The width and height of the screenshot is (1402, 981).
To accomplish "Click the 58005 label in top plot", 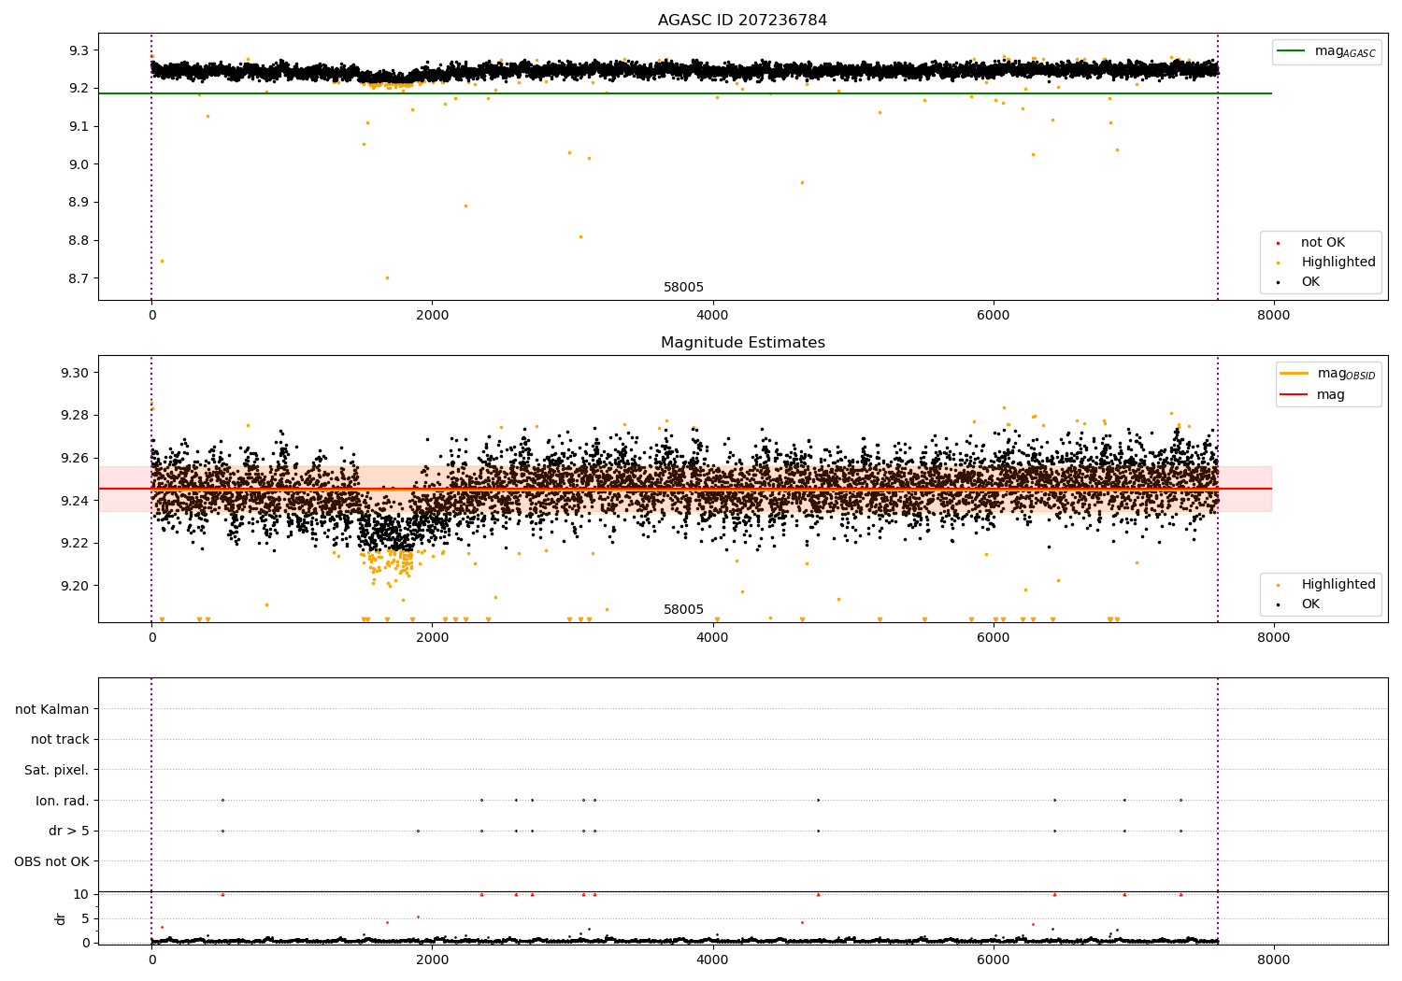I will pos(683,288).
